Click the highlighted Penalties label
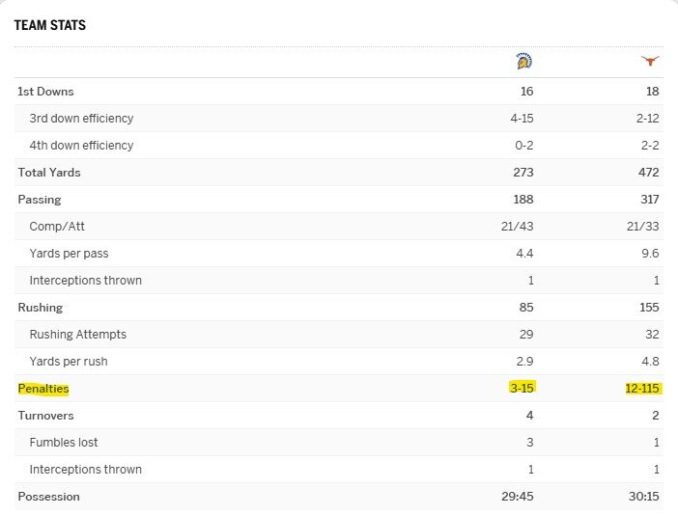Viewport: 678px width, 515px height. click(x=43, y=389)
